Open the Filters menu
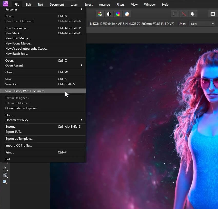The width and height of the screenshot is (218, 209). pyautogui.click(x=120, y=4)
